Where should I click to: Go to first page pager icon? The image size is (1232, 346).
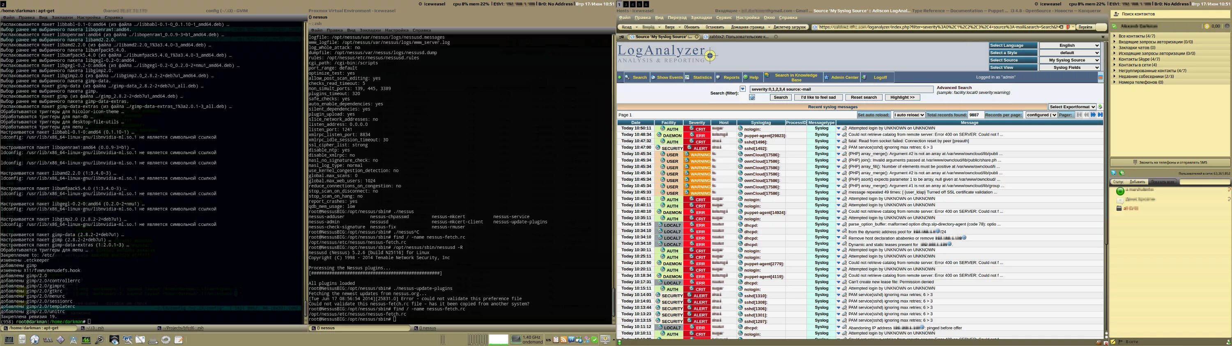click(x=1079, y=114)
